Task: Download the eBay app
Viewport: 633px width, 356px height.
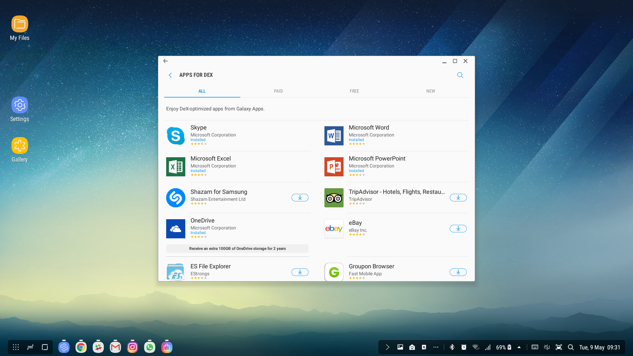Action: tap(458, 229)
